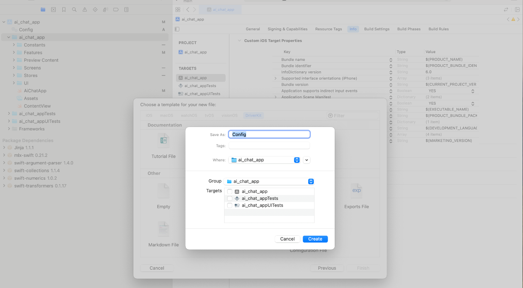Expand mlx-swift package dependency

tap(4, 155)
